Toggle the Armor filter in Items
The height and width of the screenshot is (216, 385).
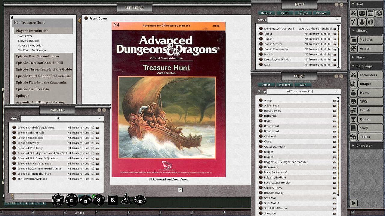tap(266, 85)
